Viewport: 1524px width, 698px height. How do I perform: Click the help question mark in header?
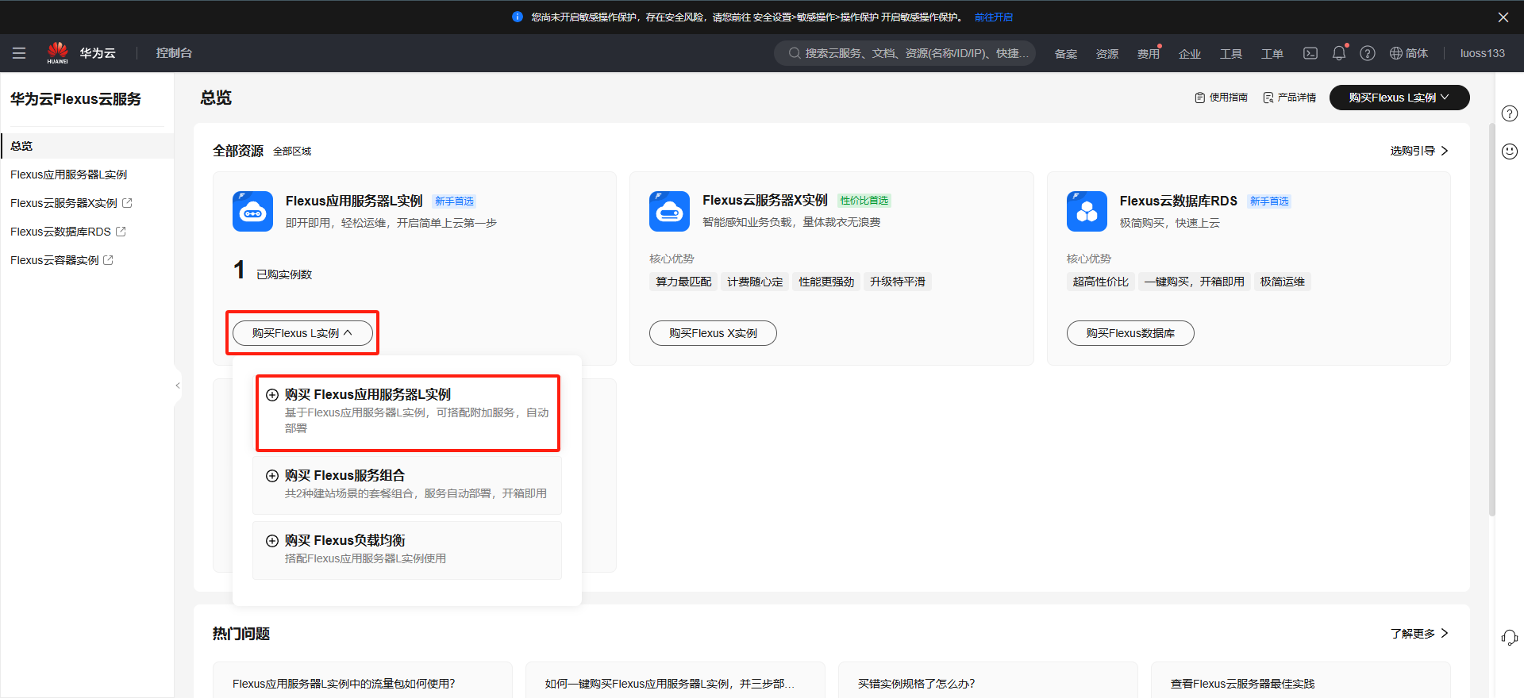tap(1367, 53)
